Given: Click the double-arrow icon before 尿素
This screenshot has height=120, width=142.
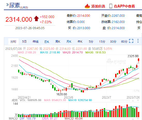Looking at the screenshot, I should pos(7,5).
